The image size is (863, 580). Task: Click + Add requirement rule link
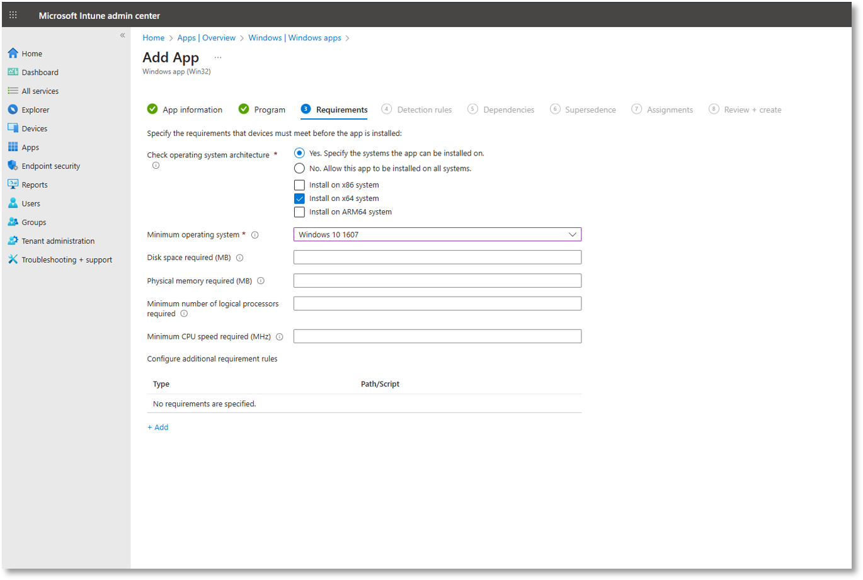[x=158, y=427]
